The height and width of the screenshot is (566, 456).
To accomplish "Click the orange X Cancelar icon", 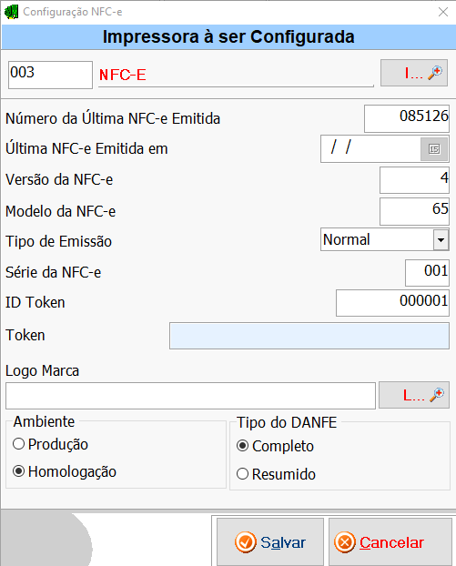I will click(x=345, y=542).
